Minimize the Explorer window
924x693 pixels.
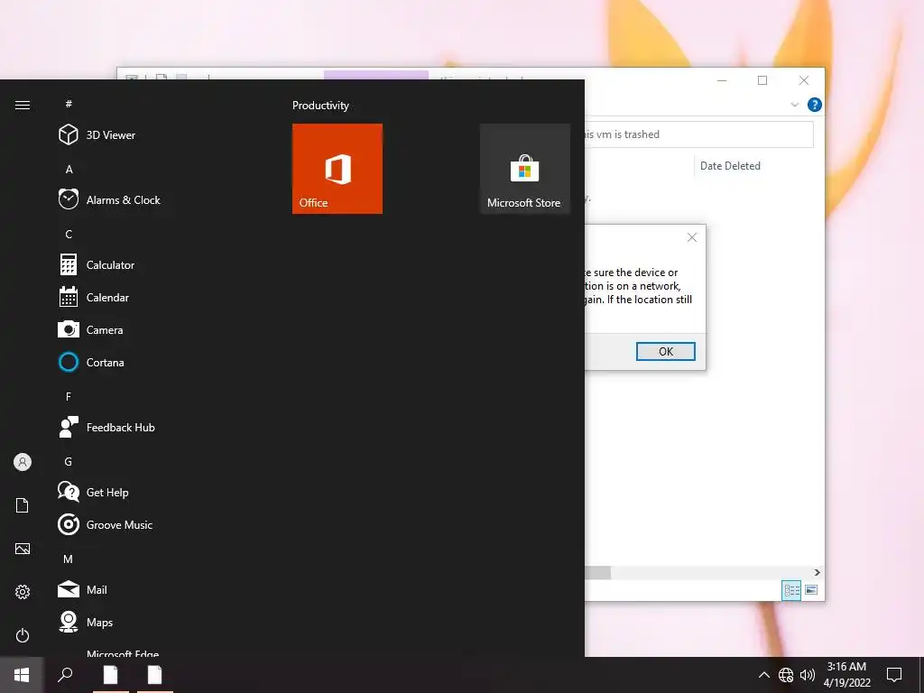coord(722,80)
